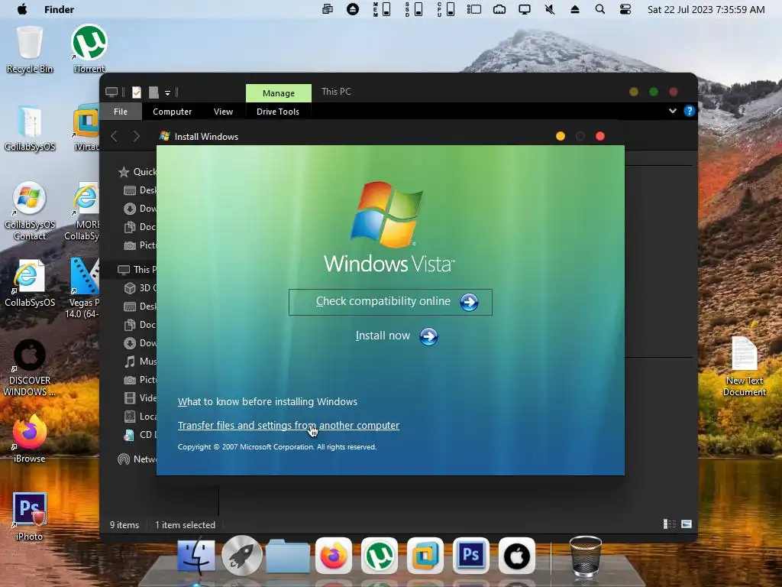The image size is (782, 587).
Task: Click the CPU meter in the menu bar
Action: coord(446,9)
